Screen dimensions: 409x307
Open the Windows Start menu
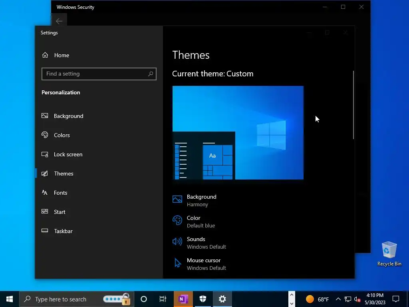[x=10, y=299]
